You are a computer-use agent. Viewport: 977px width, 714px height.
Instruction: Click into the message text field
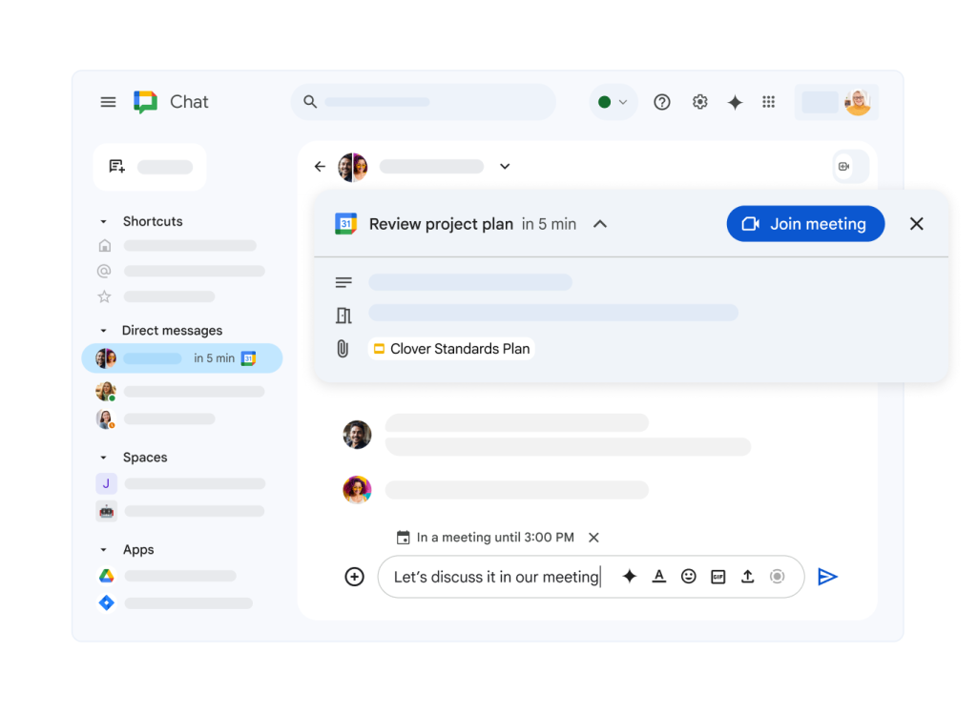pos(496,577)
